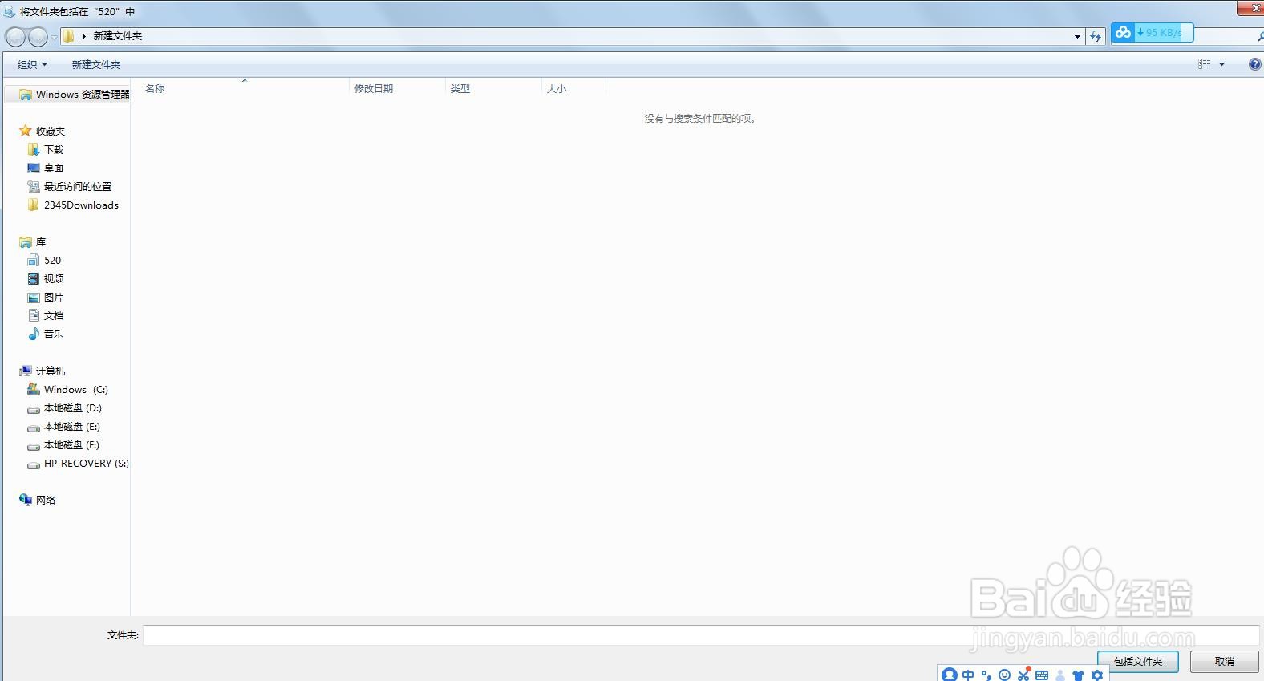The image size is (1264, 681).
Task: Open the 520 library
Action: 53,260
